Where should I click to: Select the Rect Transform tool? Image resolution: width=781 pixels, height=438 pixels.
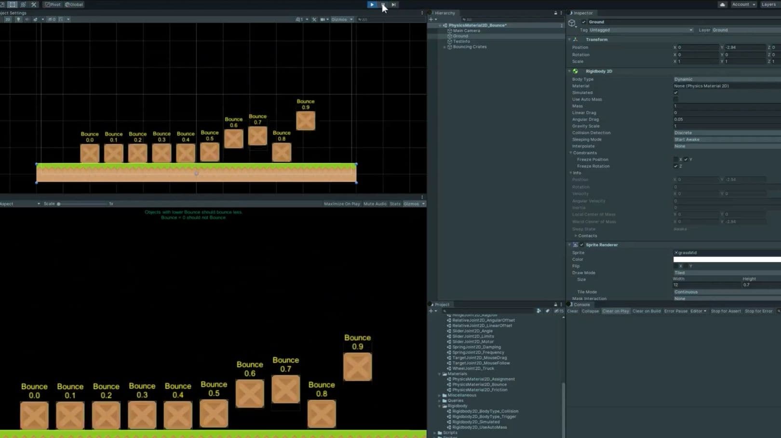pos(11,4)
